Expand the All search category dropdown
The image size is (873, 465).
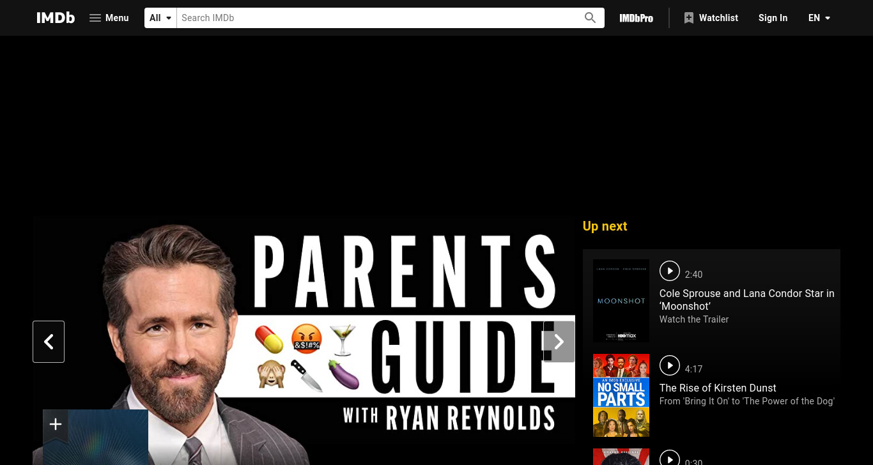point(160,18)
